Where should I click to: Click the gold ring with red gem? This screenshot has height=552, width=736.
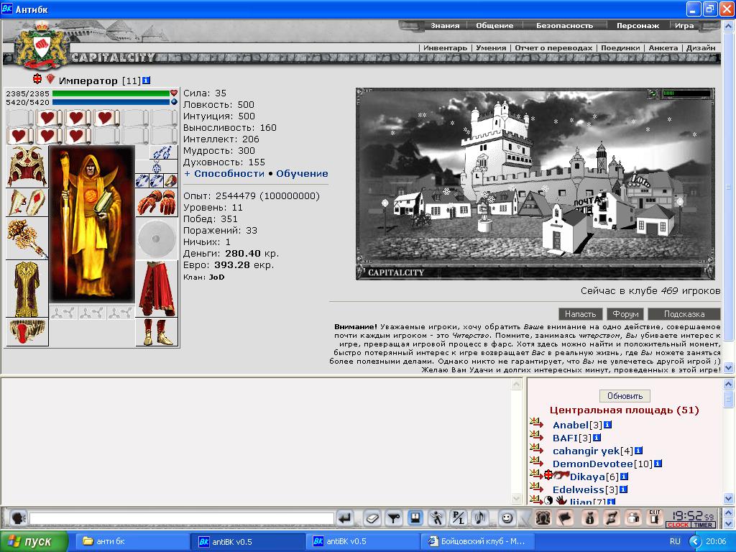pos(170,180)
